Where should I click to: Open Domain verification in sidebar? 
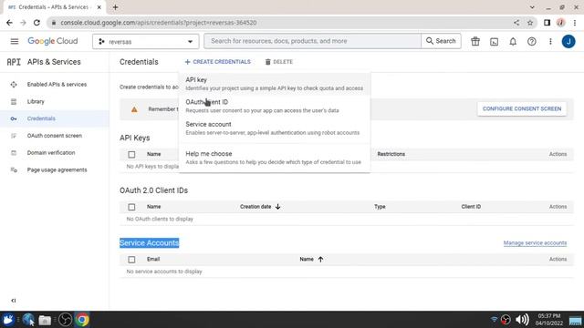(x=55, y=153)
